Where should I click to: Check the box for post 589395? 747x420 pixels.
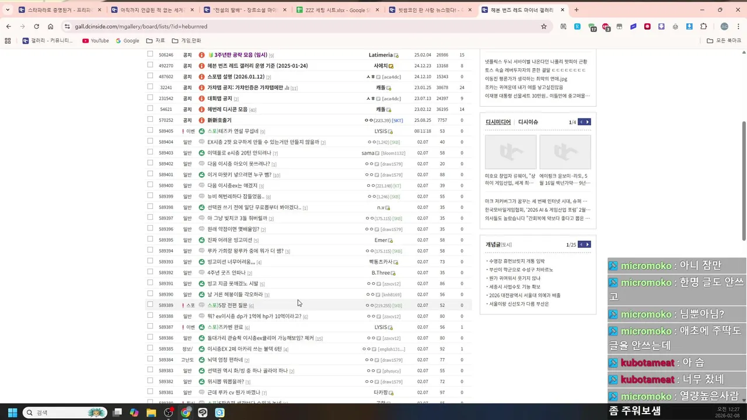(150, 239)
